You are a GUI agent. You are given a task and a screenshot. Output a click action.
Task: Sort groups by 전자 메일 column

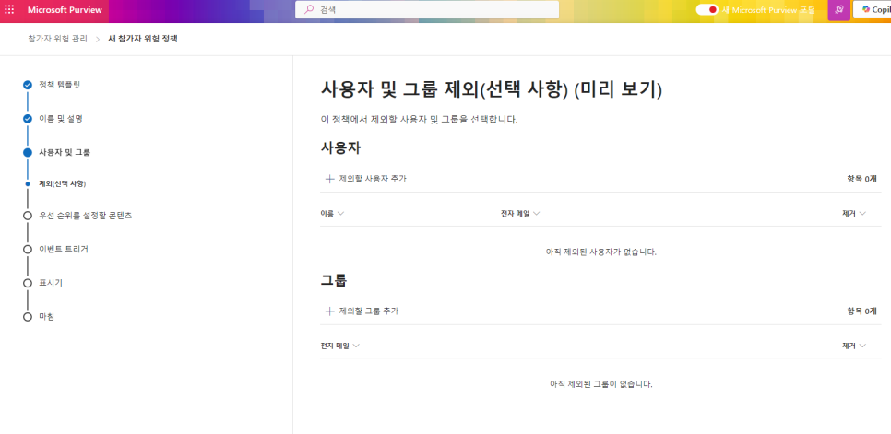click(x=339, y=346)
